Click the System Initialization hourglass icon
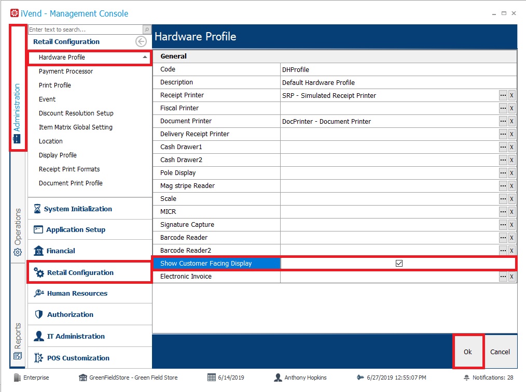Viewport: 526px width, 392px height. 37,209
